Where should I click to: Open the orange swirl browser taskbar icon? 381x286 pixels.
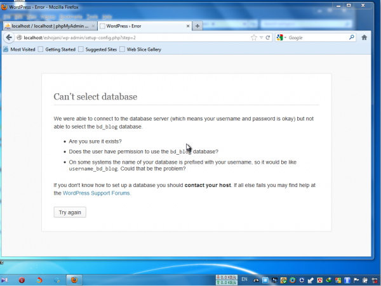pos(39,280)
